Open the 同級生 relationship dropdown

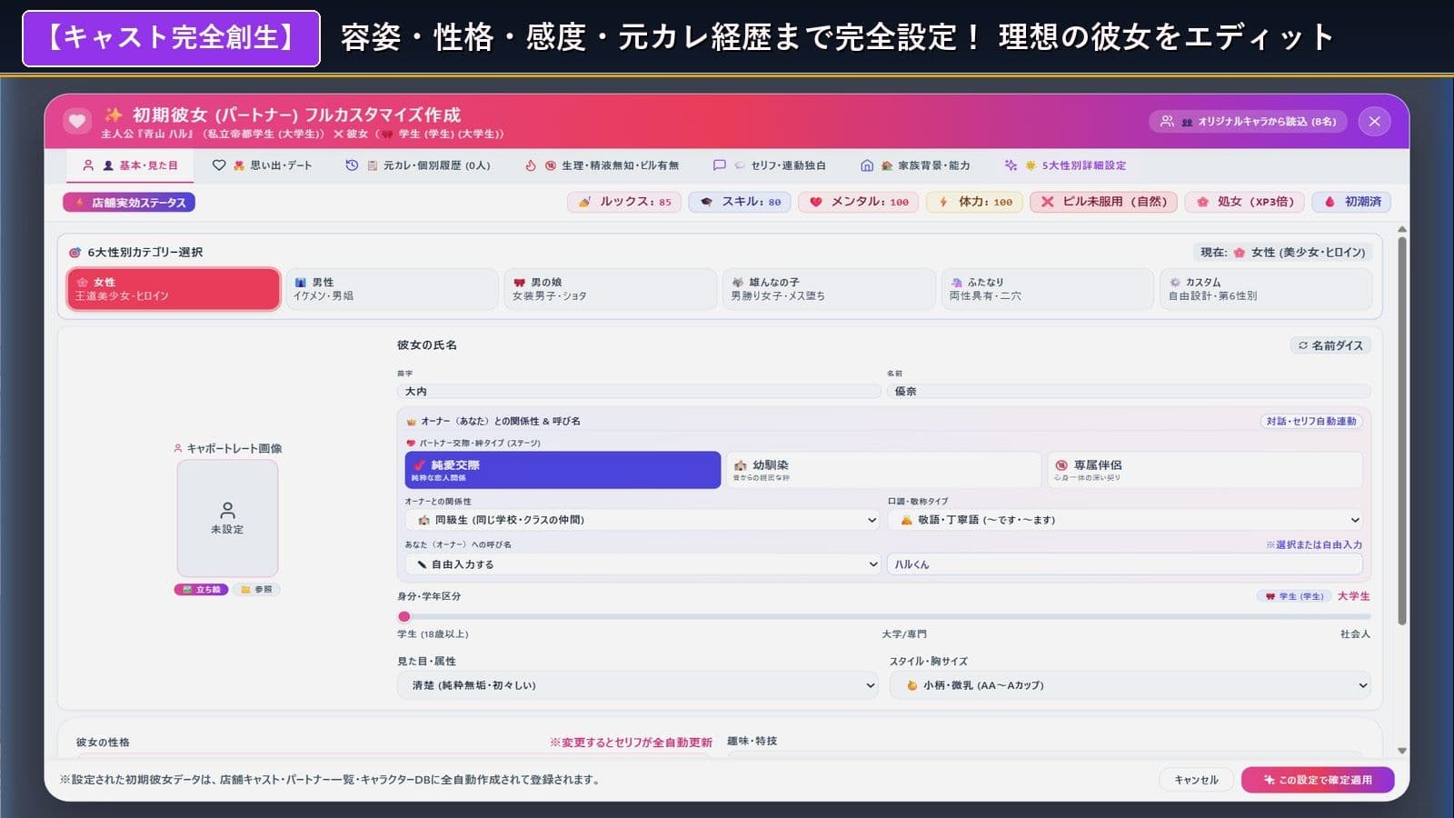coord(642,520)
